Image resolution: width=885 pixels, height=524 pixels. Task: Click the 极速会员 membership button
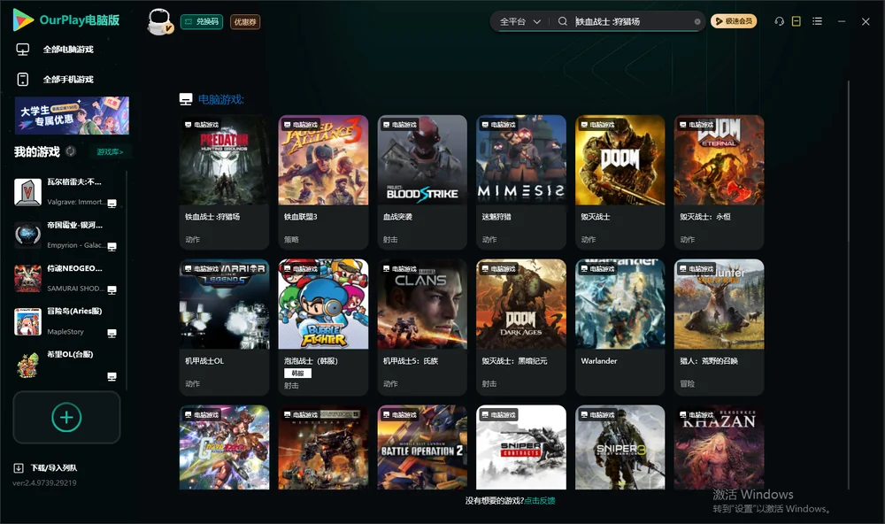click(734, 21)
